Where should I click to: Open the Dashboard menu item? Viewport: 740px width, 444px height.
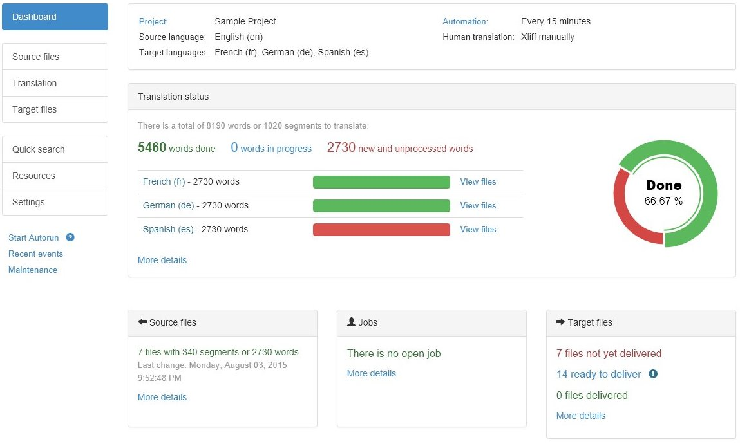point(55,17)
